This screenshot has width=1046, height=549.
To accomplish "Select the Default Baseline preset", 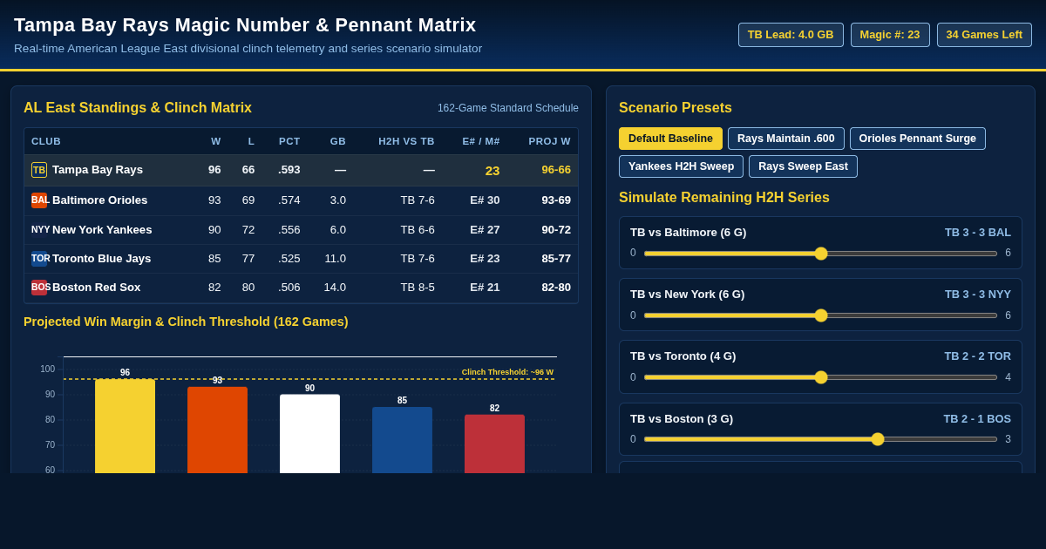I will [670, 139].
